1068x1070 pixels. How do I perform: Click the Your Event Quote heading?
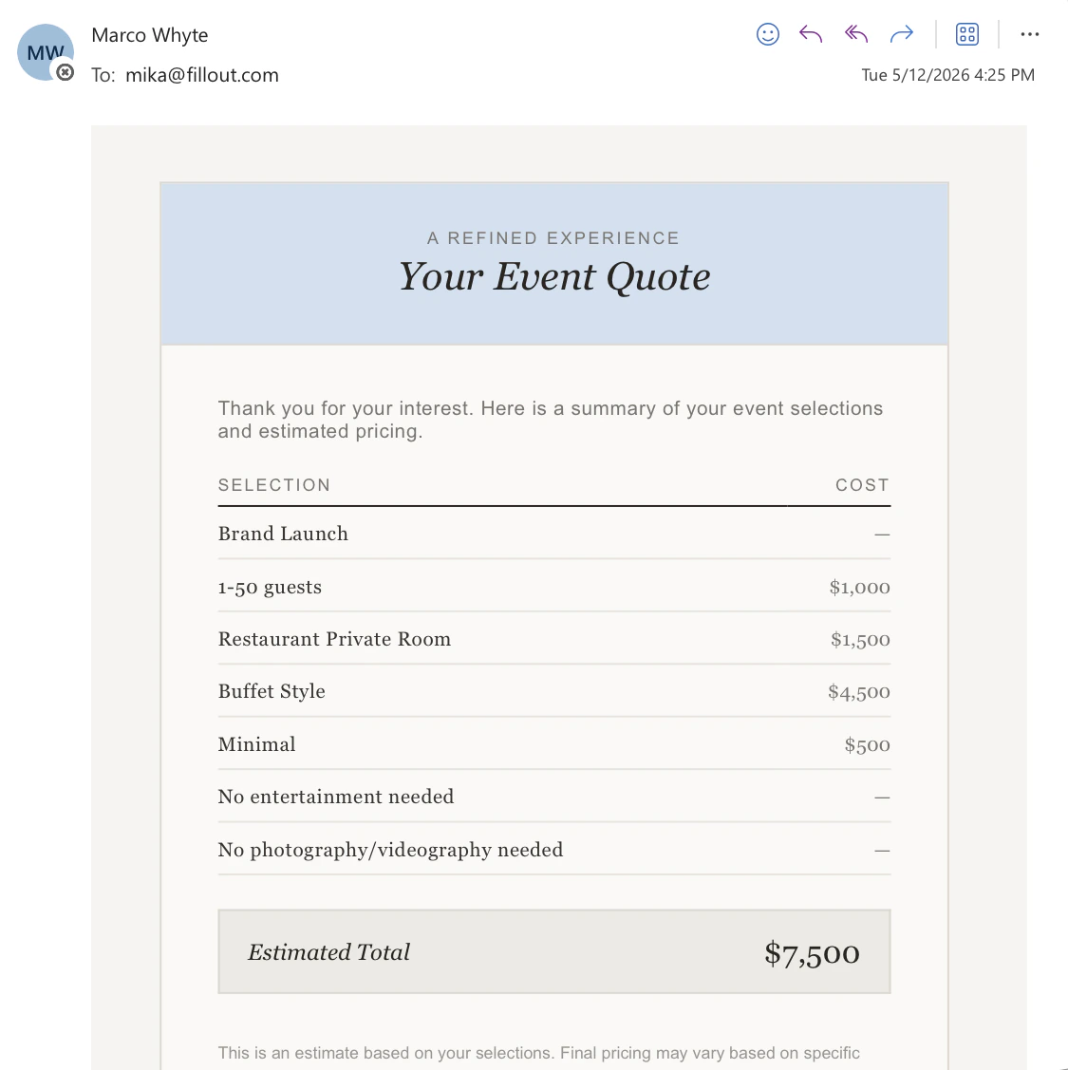tap(554, 277)
